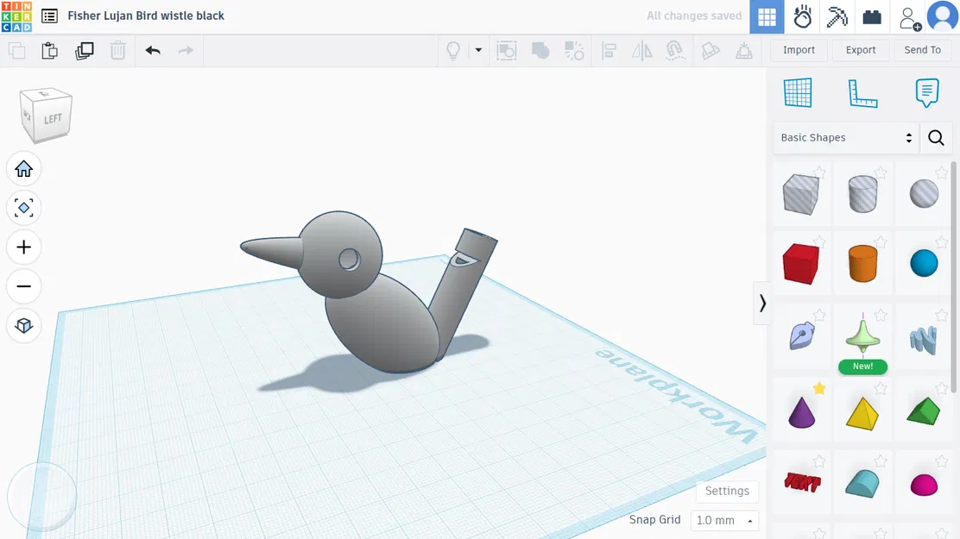Click the Duplicate and repeat icon
The width and height of the screenshot is (960, 539).
(x=84, y=50)
